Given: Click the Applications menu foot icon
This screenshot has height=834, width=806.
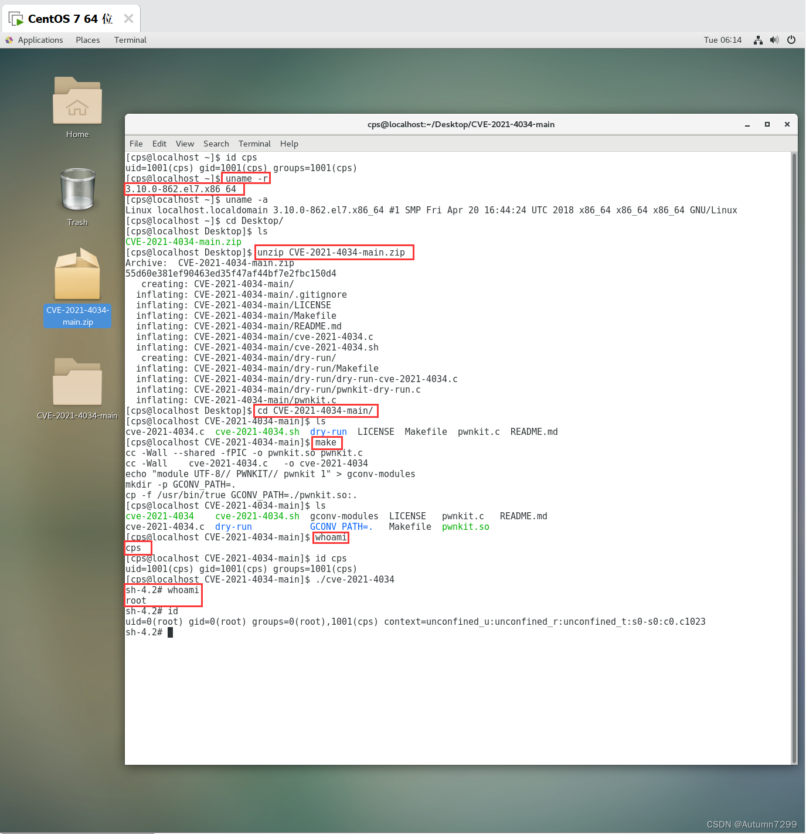Looking at the screenshot, I should (9, 40).
